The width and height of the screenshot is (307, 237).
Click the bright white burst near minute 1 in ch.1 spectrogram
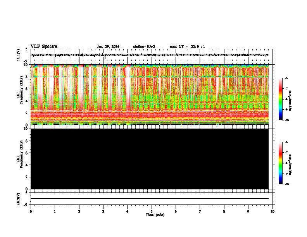[x=51, y=86]
